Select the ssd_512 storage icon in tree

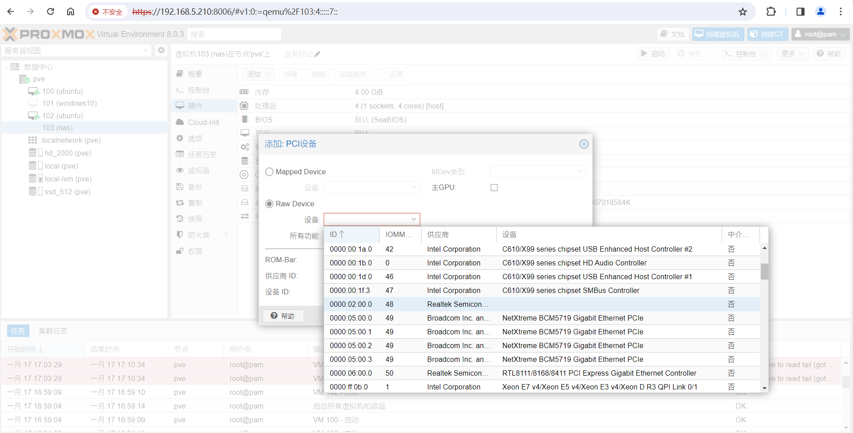click(33, 192)
